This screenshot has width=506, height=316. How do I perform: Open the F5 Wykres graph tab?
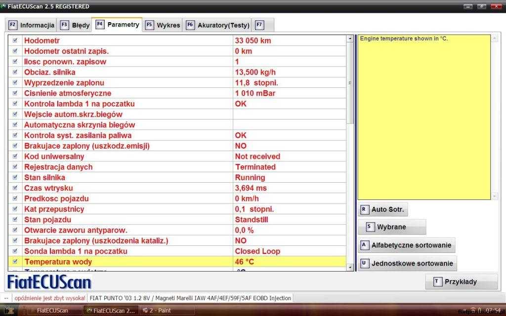163,25
